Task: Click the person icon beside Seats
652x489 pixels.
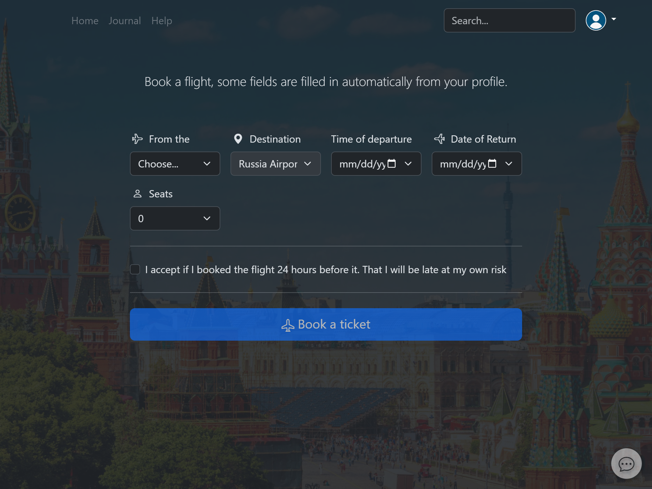Action: point(137,194)
